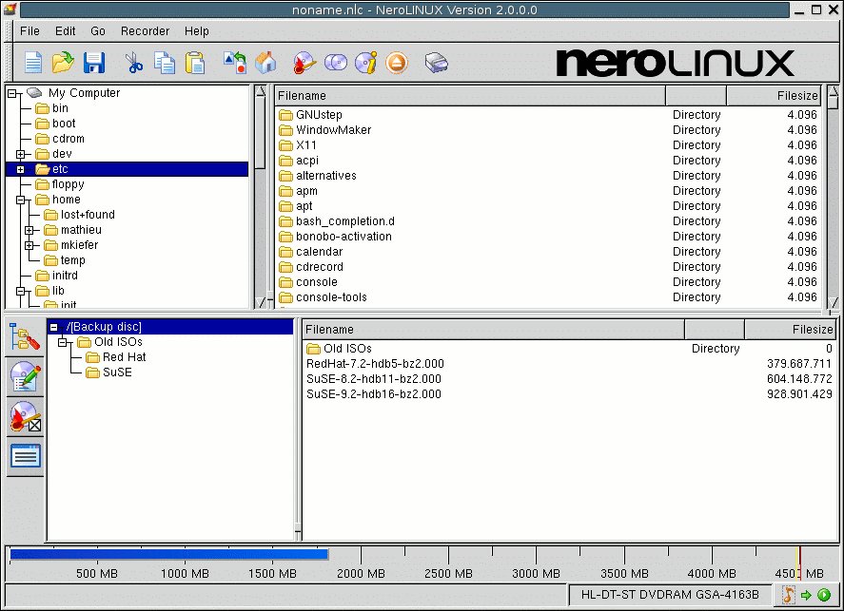Select the WindowMaker directory row

pos(548,130)
